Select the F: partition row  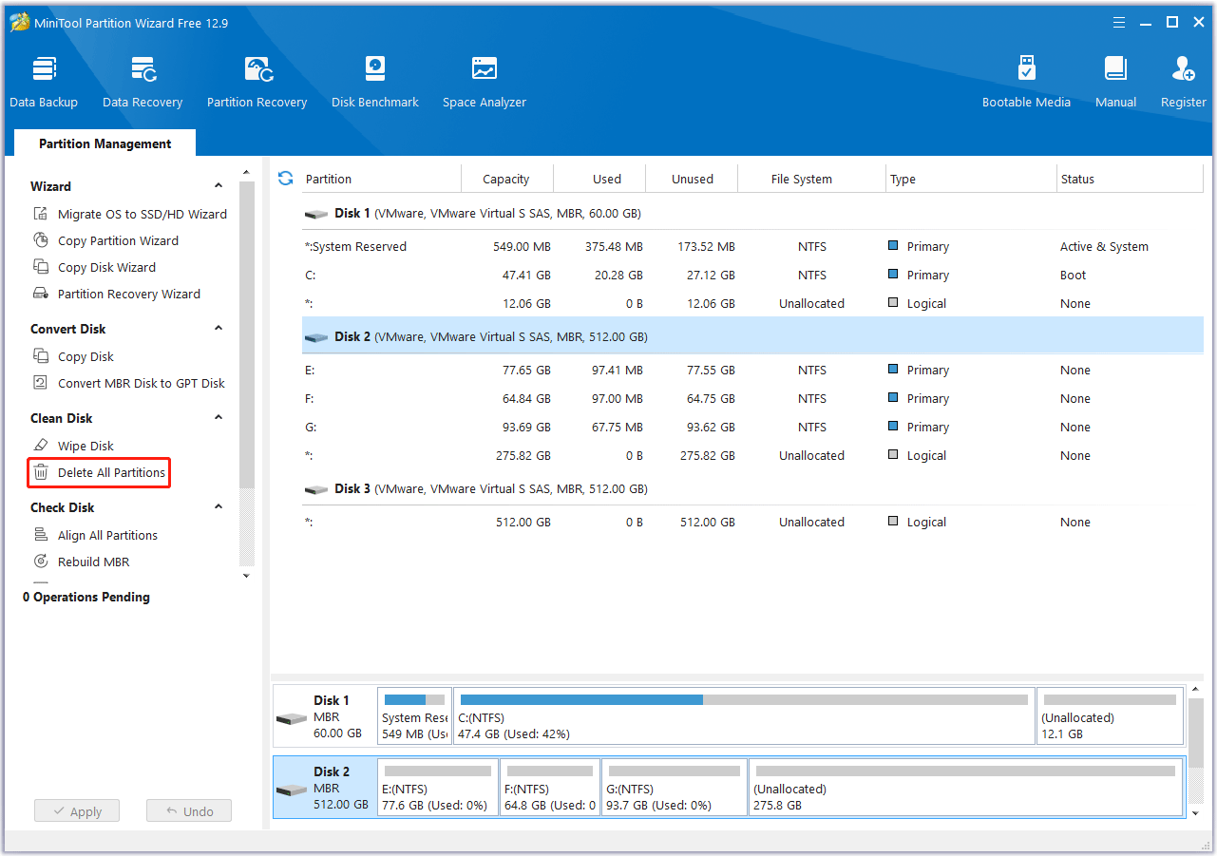click(752, 398)
